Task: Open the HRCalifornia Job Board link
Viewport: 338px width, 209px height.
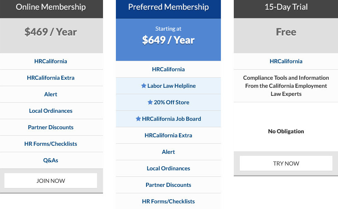Action: 171,119
